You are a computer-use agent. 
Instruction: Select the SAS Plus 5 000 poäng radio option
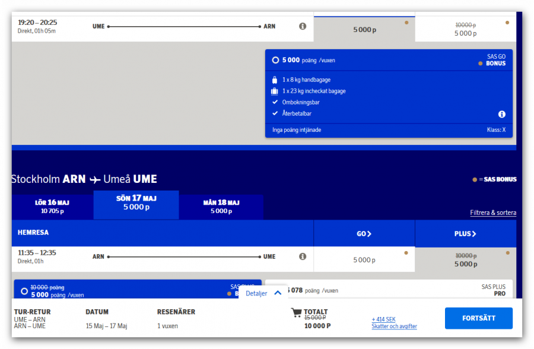click(24, 291)
